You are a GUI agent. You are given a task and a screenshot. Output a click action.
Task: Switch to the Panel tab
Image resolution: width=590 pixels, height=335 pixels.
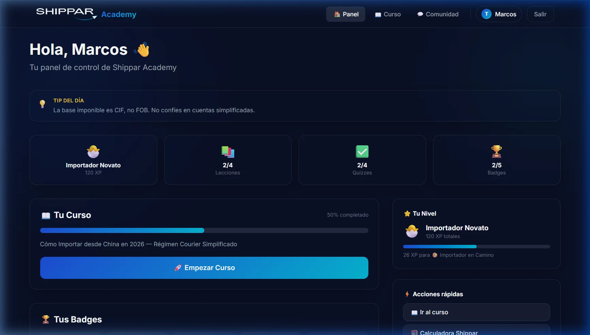[x=346, y=14]
